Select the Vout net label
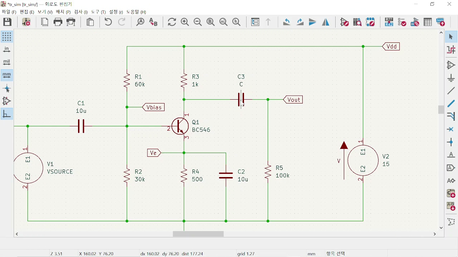Image resolution: width=458 pixels, height=257 pixels. point(293,100)
